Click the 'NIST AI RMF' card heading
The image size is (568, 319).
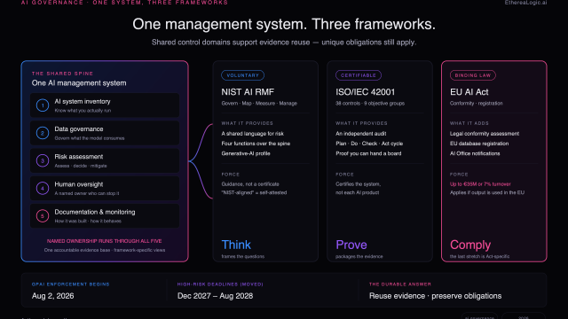point(248,92)
